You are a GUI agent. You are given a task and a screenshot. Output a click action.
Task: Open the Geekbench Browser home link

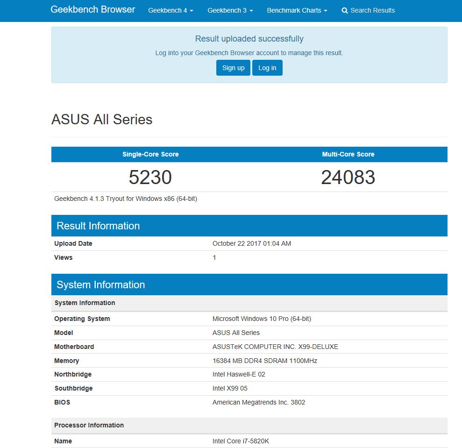click(92, 9)
